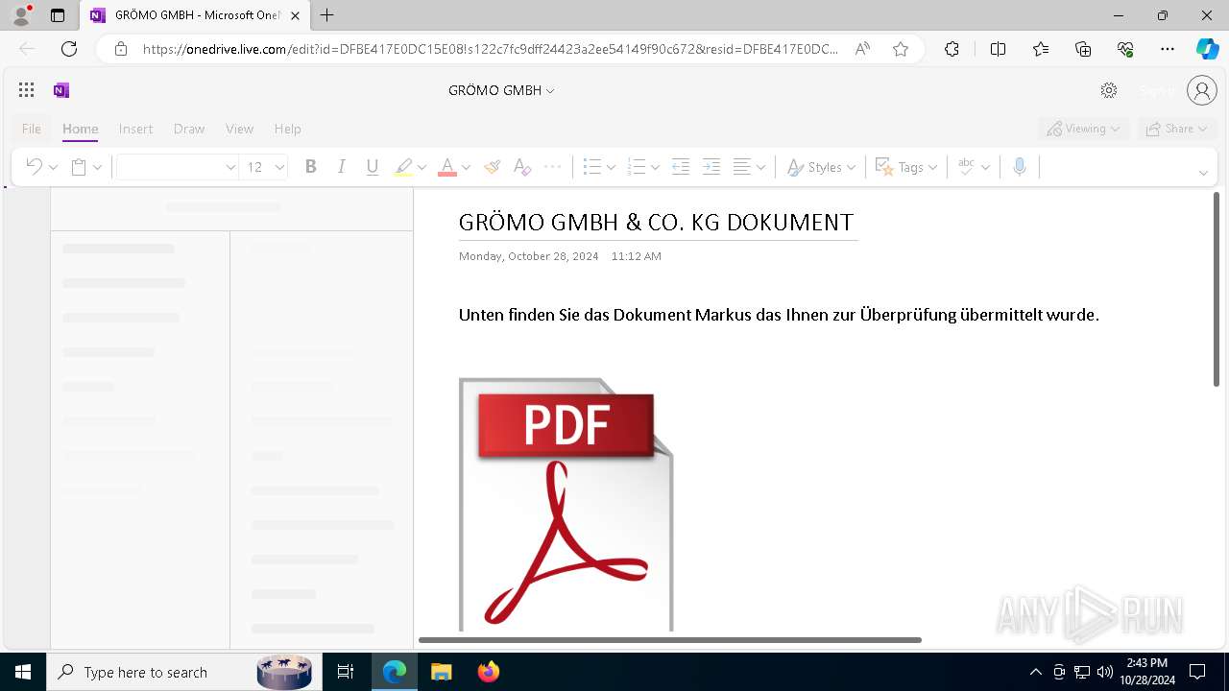Viewport: 1229px width, 691px height.
Task: Open browser Extensions puzzle icon
Action: coord(952,49)
